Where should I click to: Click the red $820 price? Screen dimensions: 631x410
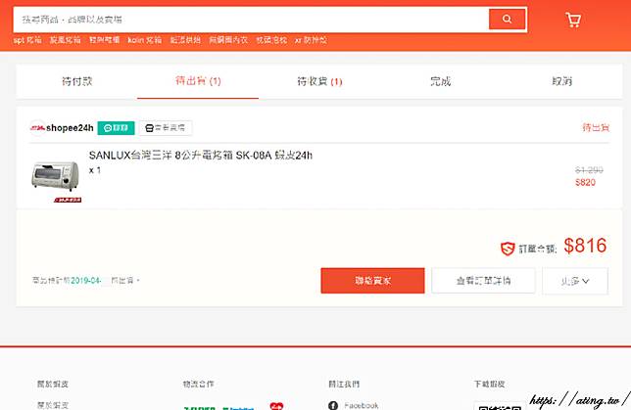(x=585, y=182)
